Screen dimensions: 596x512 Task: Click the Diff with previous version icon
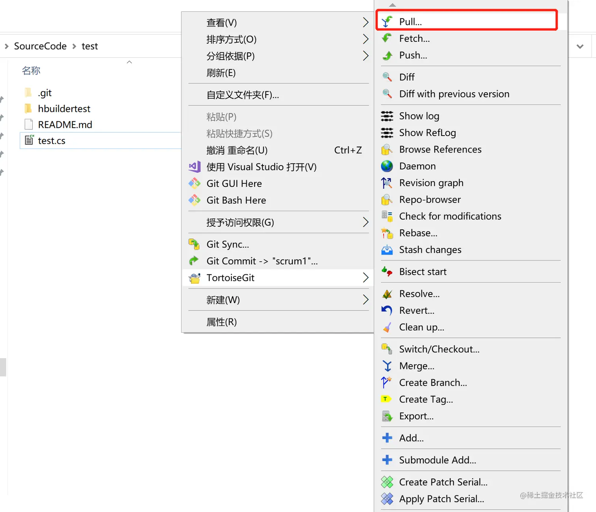(387, 94)
